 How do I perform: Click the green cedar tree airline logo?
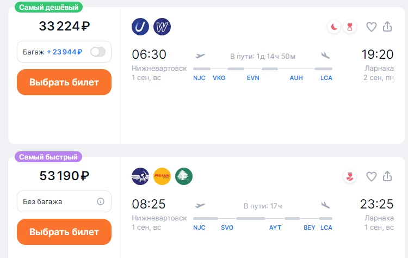[184, 176]
